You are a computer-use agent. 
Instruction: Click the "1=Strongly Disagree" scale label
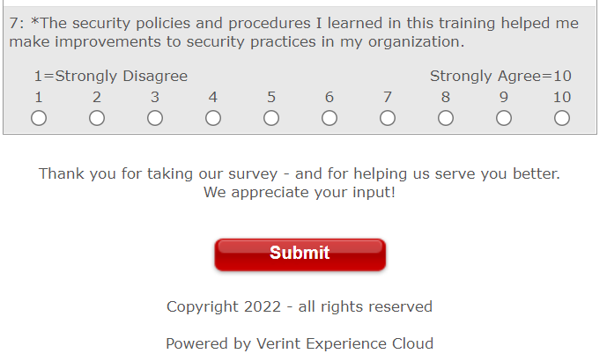click(111, 77)
